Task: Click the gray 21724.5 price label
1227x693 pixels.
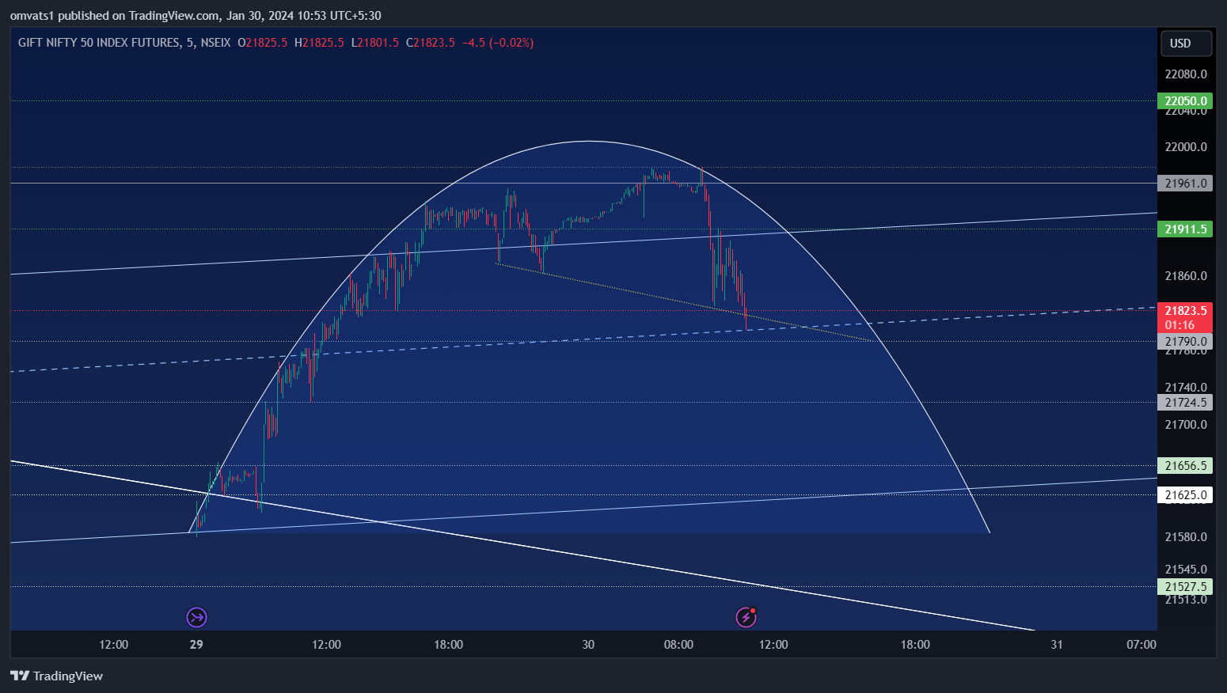Action: point(1185,403)
